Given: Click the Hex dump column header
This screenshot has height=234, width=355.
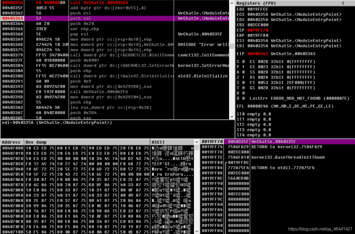Looking at the screenshot, I should point(87,142).
